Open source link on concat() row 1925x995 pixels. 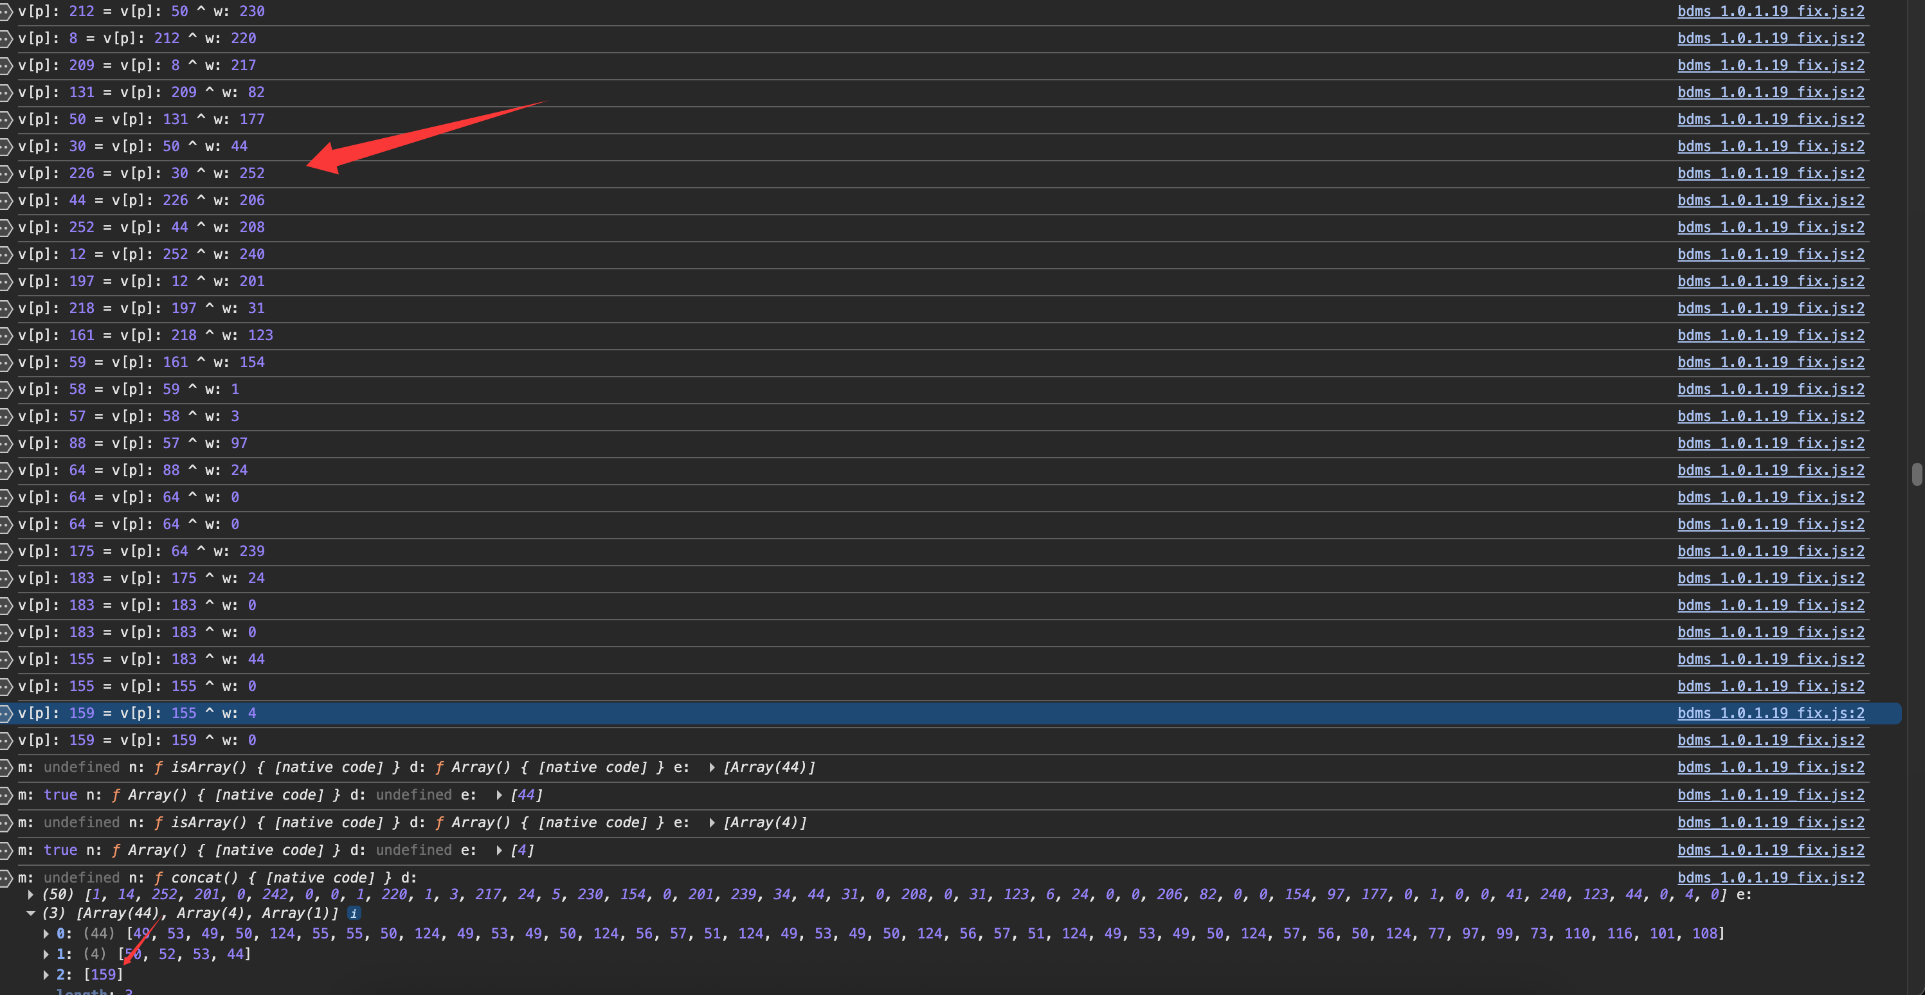tap(1770, 878)
